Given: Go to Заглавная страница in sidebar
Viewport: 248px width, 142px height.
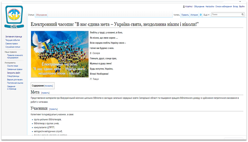Looking at the screenshot, I should [x=14, y=37].
